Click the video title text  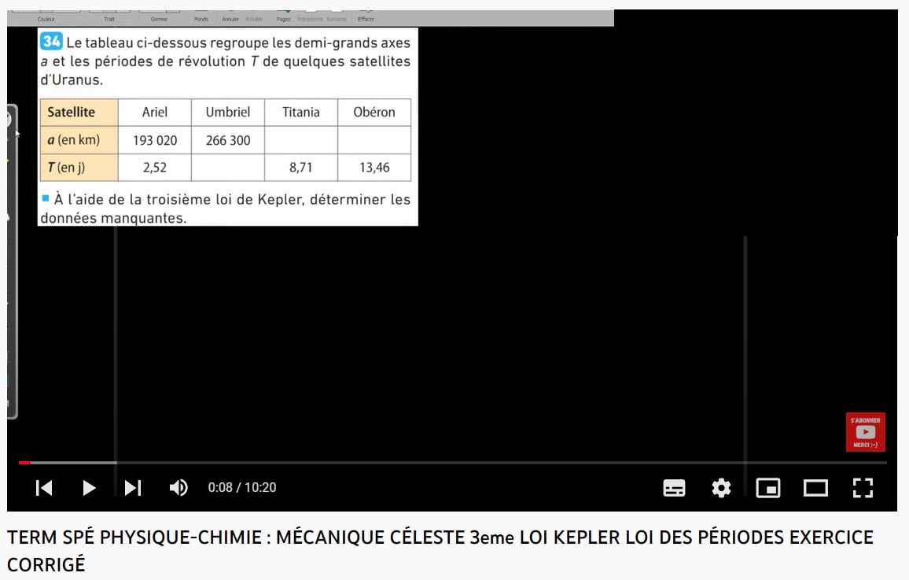click(440, 550)
